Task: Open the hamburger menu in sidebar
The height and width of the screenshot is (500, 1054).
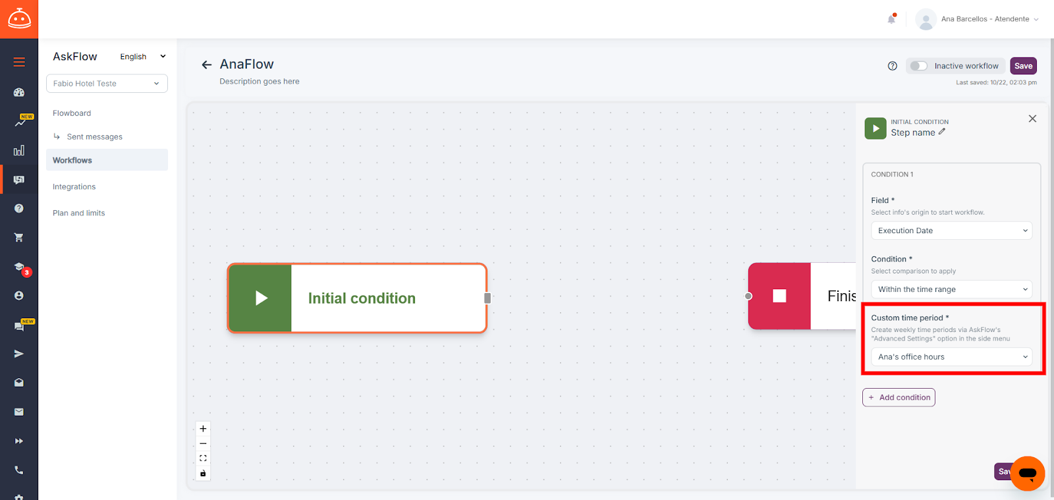Action: 19,62
